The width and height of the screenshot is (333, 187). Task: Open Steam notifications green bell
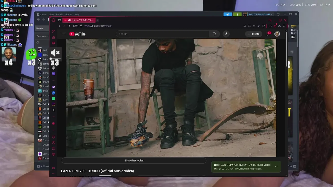coord(237,15)
